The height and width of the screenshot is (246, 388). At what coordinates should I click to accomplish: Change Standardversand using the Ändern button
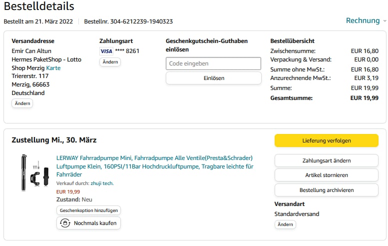285,224
